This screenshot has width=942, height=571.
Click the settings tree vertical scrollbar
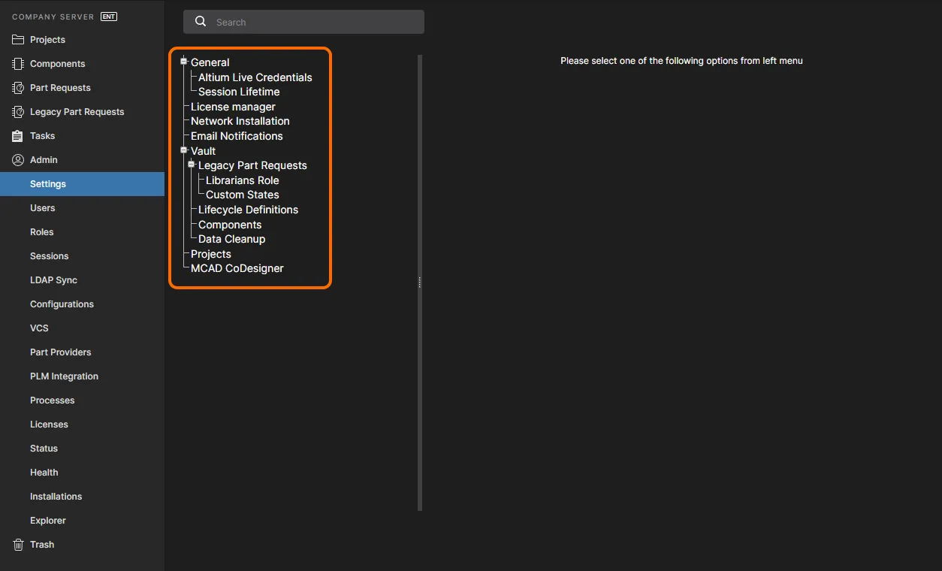coord(420,282)
